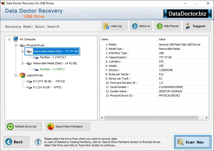214x151 pixels.
Task: Click the Value column header
Action: pyautogui.click(x=162, y=39)
